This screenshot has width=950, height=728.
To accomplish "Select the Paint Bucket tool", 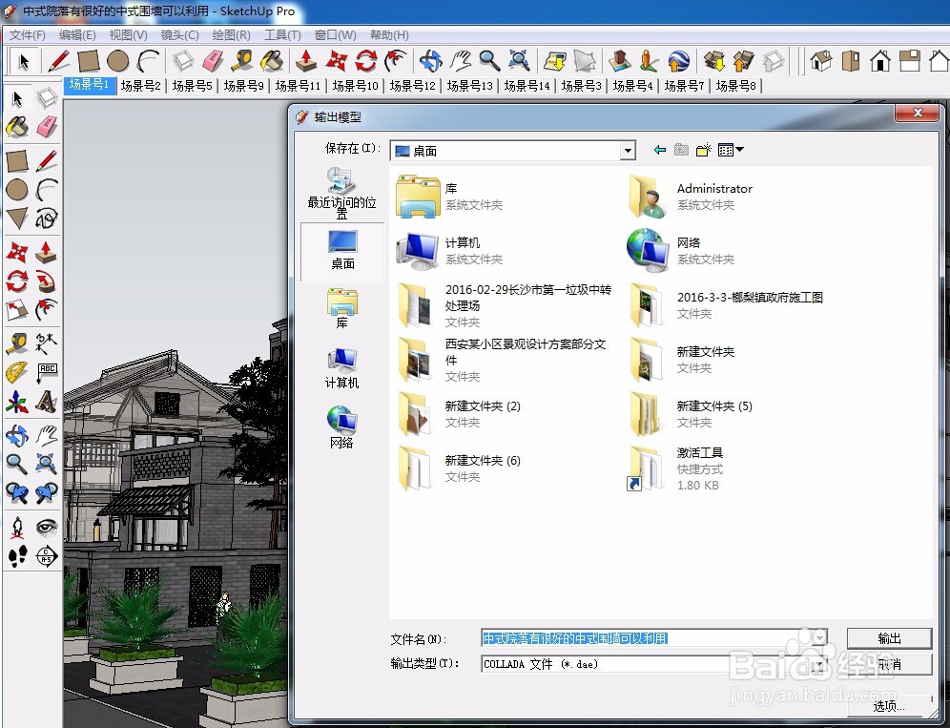I will (x=16, y=127).
